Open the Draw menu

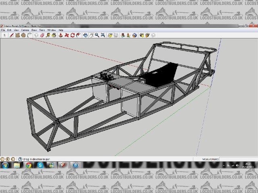(34, 30)
